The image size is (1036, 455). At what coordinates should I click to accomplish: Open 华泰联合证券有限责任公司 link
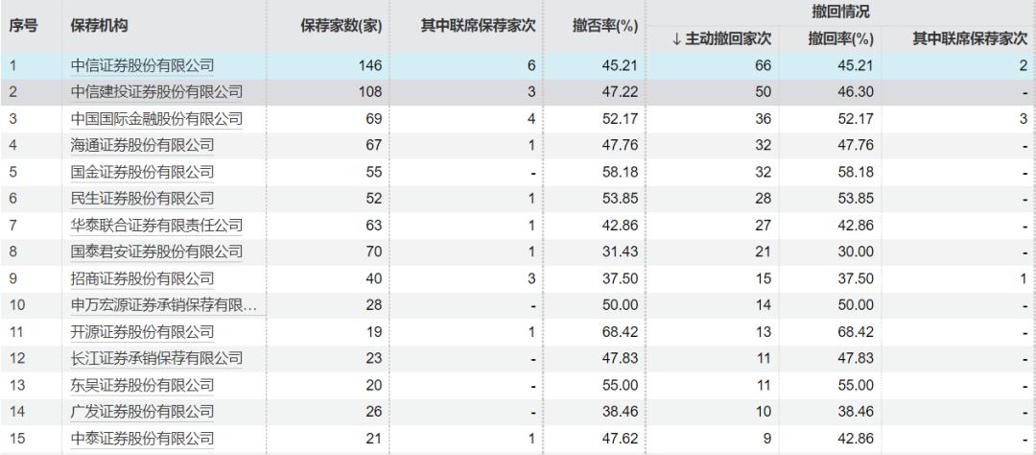157,226
